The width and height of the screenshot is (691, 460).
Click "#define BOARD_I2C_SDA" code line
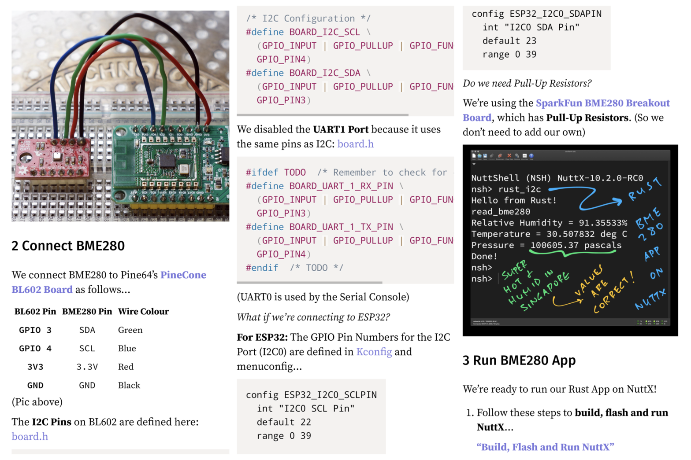pos(308,73)
